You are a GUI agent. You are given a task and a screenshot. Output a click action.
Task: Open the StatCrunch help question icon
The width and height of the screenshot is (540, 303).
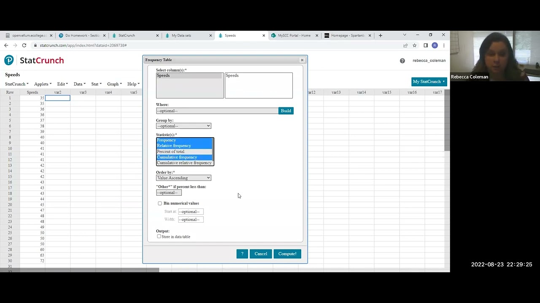402,61
